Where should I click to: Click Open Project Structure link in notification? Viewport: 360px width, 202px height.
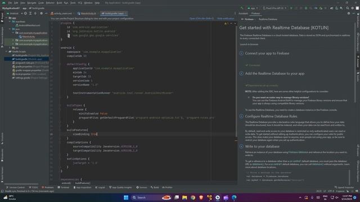point(201,19)
